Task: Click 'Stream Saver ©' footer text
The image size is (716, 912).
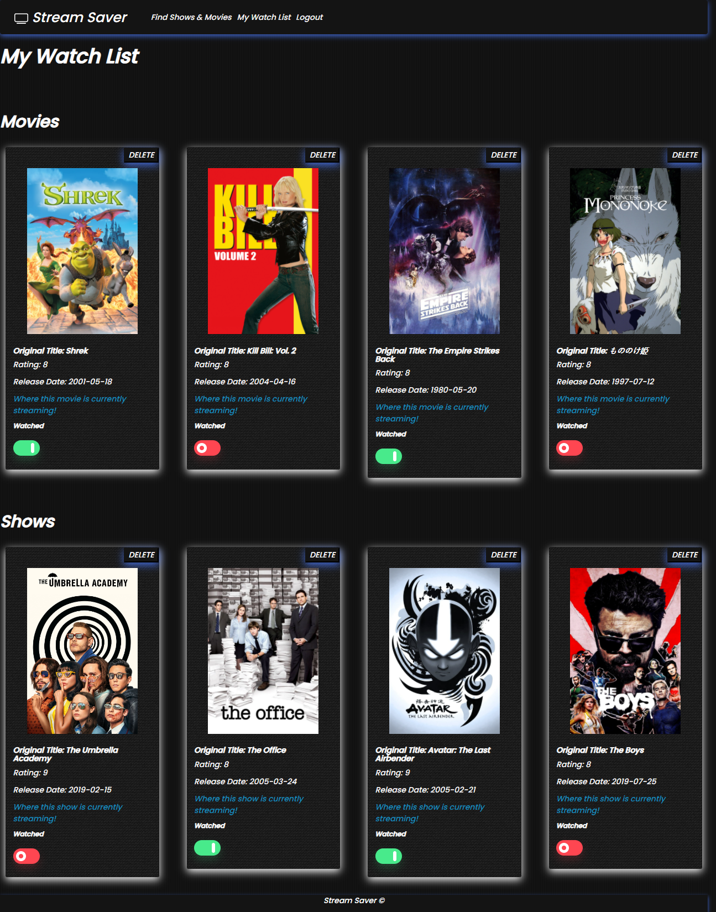Action: (354, 900)
